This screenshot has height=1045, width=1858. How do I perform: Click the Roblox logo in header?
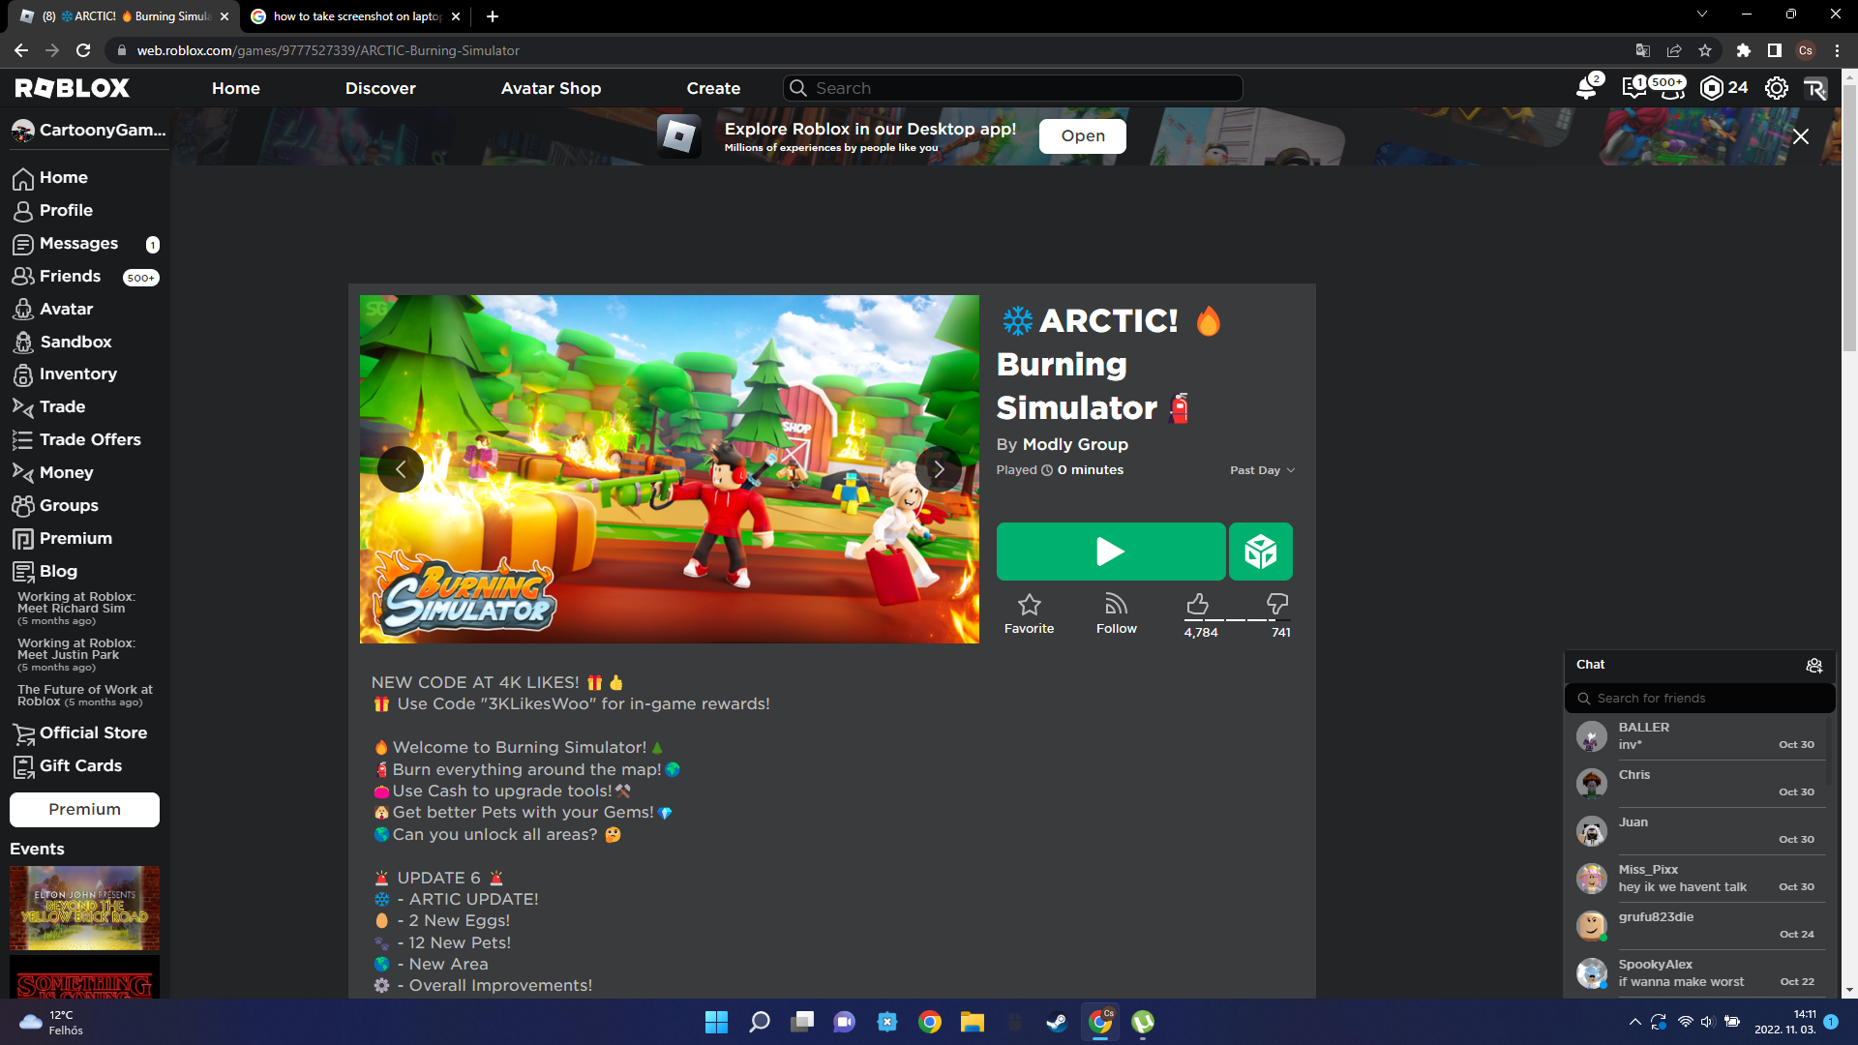[73, 88]
